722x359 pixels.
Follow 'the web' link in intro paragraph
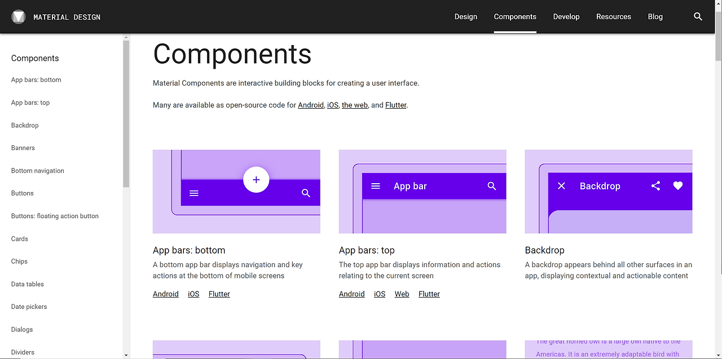point(355,105)
